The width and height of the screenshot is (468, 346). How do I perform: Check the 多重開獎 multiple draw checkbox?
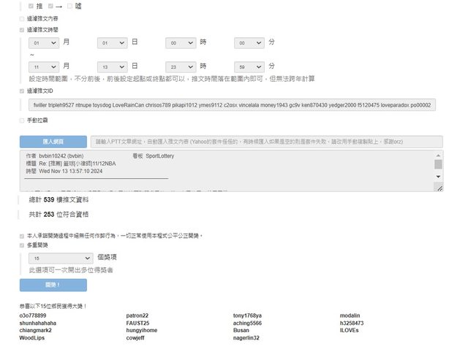[x=22, y=245]
